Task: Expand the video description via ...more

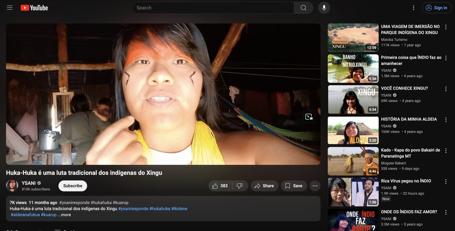Action: point(64,215)
